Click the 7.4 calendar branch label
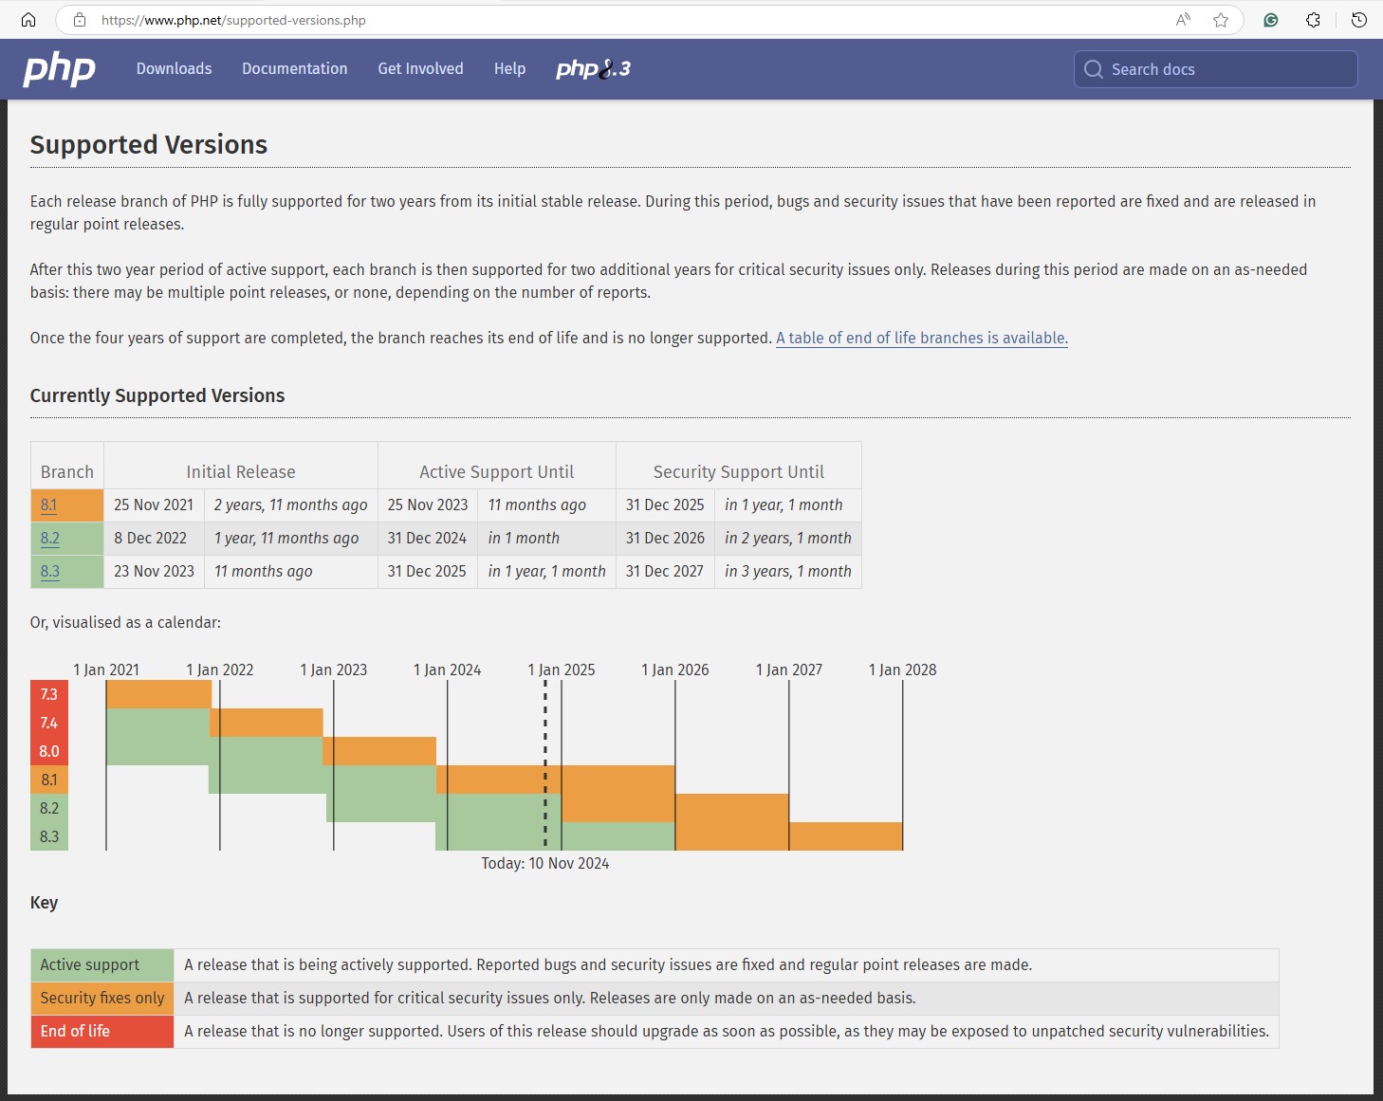1383x1101 pixels. point(49,723)
